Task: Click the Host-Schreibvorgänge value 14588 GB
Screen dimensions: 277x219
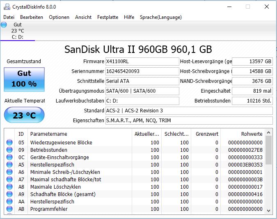Action: click(252, 71)
